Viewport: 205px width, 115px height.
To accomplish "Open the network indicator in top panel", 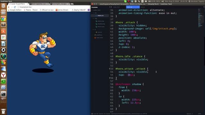I will point(139,1).
